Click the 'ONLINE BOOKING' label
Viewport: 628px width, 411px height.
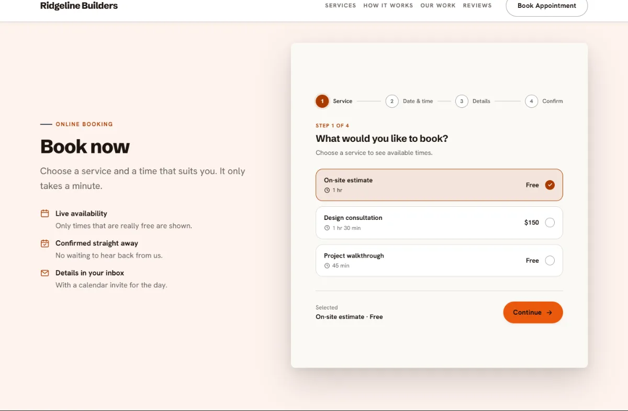pos(84,124)
